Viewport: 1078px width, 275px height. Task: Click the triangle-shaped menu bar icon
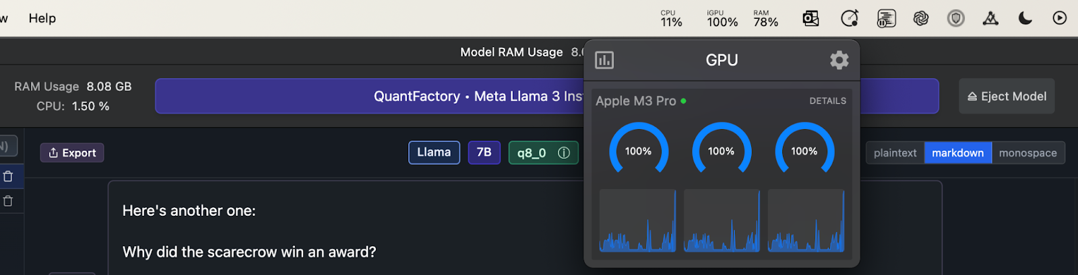coord(990,18)
